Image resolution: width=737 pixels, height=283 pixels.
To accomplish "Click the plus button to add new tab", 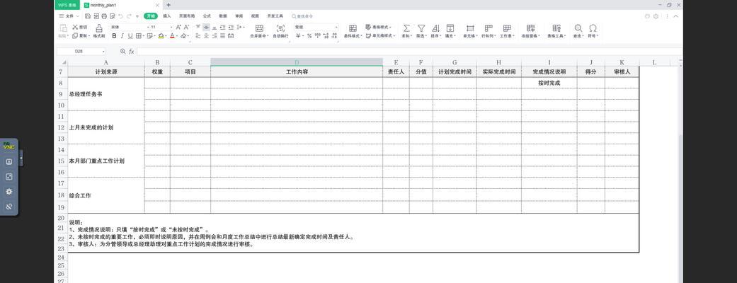I will [168, 5].
